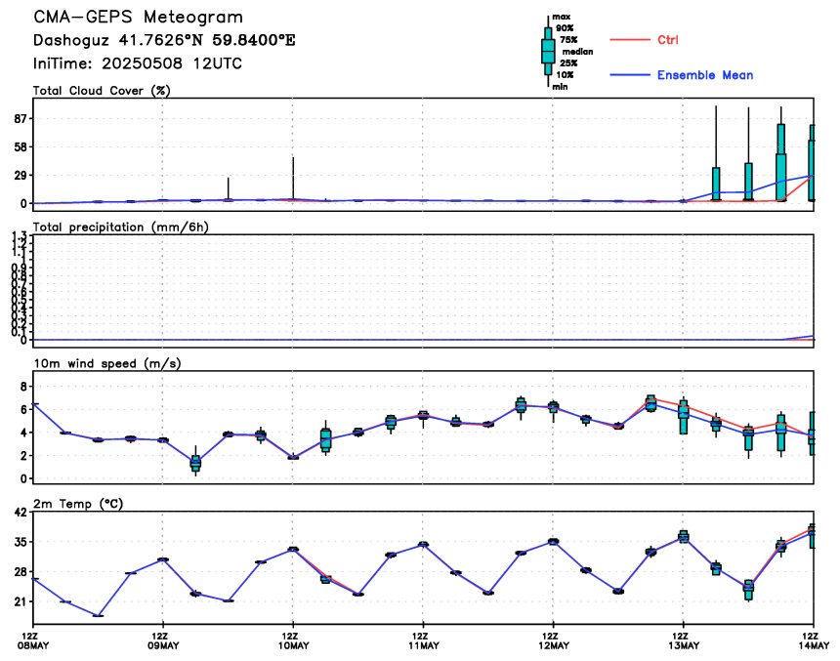The width and height of the screenshot is (840, 661).
Task: Click the 'Ctrl' legend label
Action: tap(668, 40)
